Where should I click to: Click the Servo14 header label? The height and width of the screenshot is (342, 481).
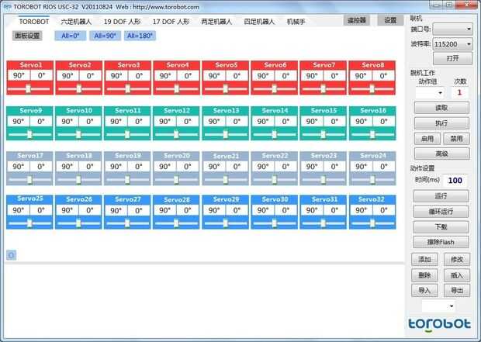(275, 110)
